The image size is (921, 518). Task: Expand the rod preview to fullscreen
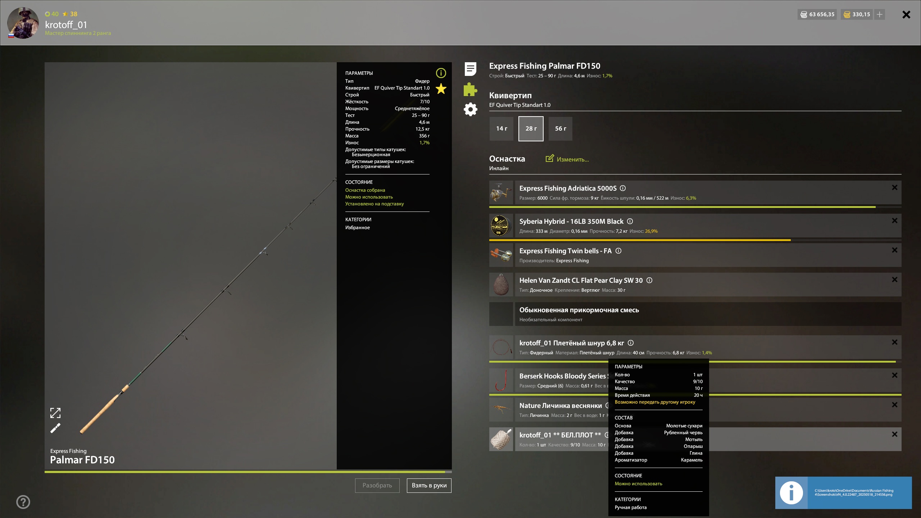tap(55, 413)
